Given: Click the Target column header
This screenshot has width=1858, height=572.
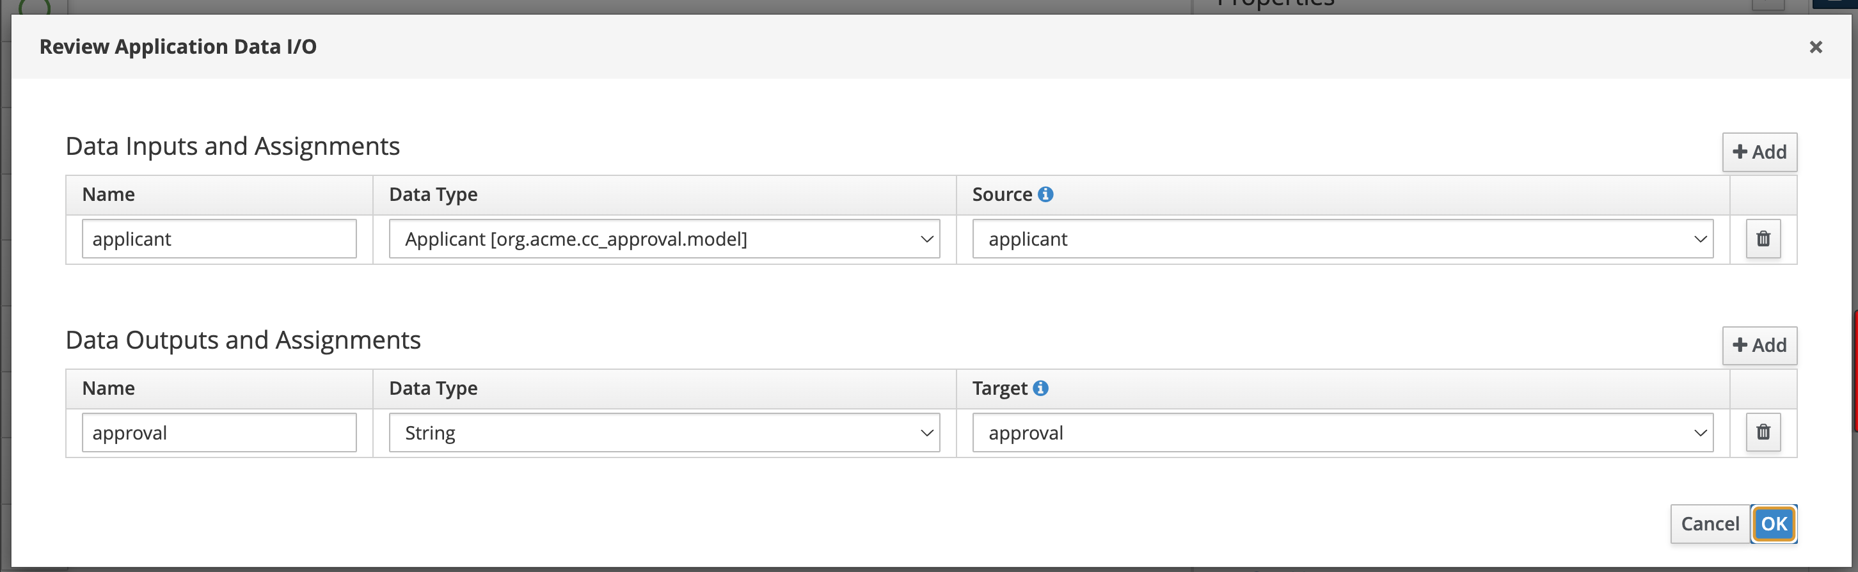Looking at the screenshot, I should click(999, 389).
